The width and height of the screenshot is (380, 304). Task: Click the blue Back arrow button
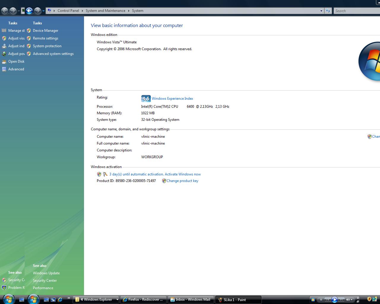29,11
